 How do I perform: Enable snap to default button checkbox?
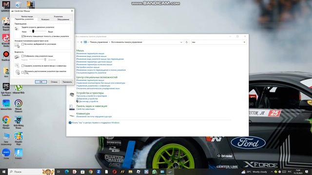[x=23, y=44]
